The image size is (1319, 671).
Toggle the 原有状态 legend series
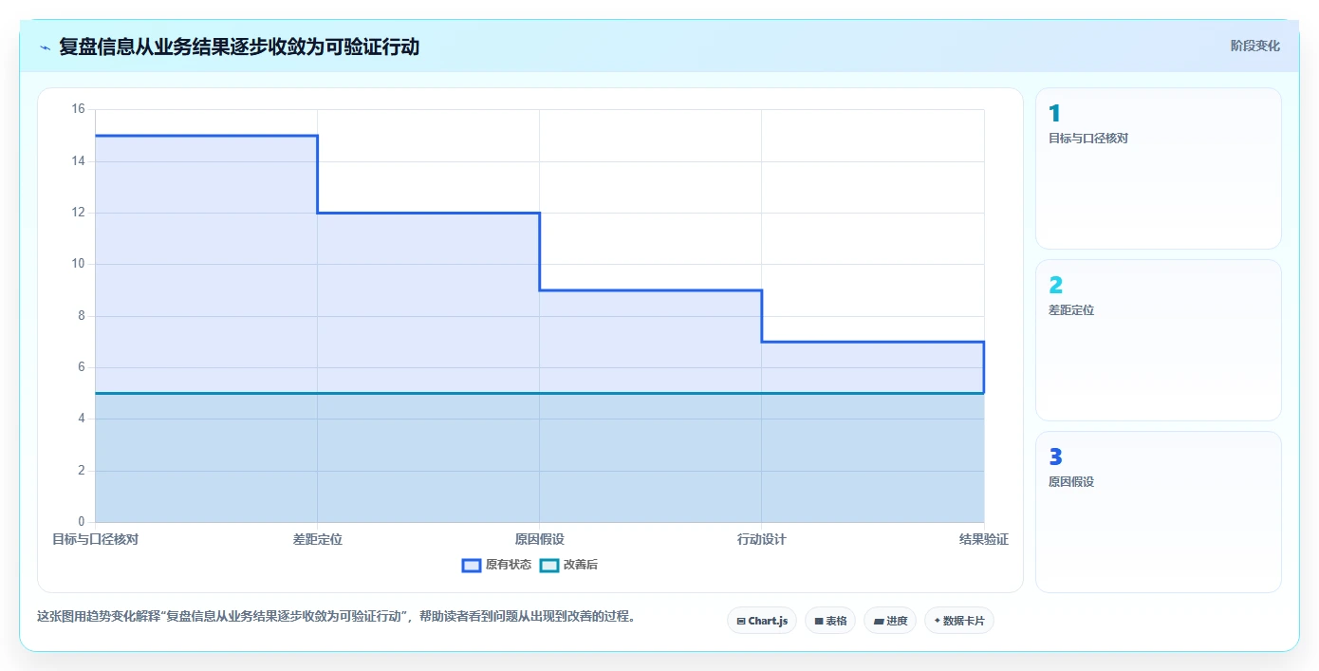click(x=496, y=565)
